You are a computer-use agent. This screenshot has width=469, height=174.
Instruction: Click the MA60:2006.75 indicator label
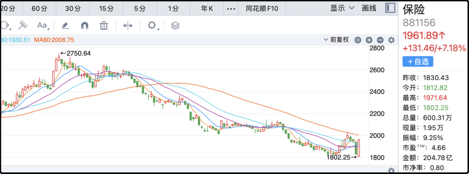pos(54,40)
